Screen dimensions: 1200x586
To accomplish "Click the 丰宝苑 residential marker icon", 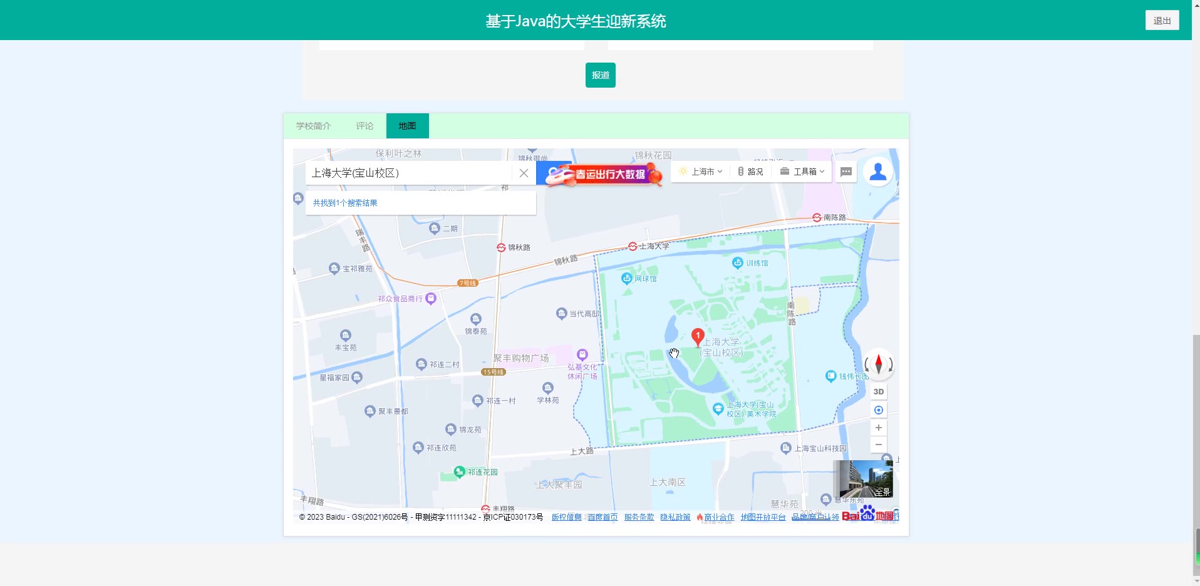I will (x=346, y=335).
